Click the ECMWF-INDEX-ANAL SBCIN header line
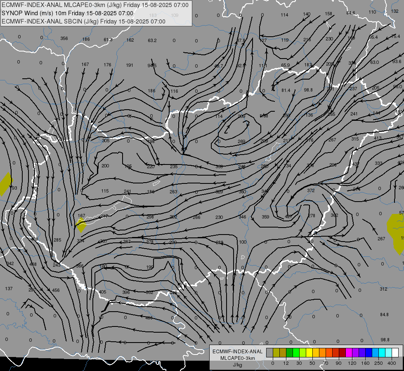 pos(83,21)
